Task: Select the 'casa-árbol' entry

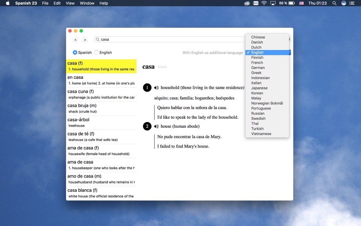Action: pos(101,123)
